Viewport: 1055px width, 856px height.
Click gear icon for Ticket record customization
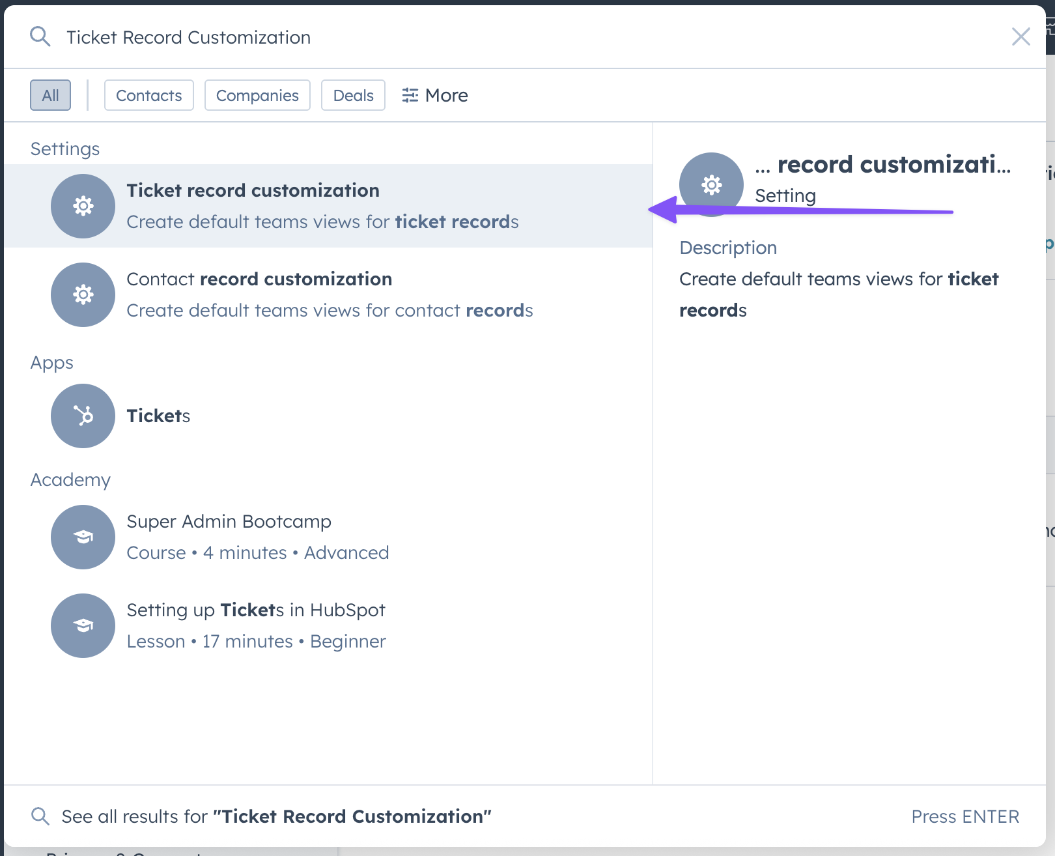[83, 206]
